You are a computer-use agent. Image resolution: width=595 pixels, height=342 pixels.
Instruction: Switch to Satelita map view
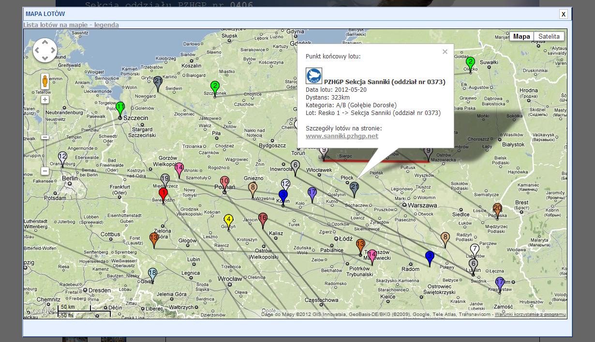549,36
